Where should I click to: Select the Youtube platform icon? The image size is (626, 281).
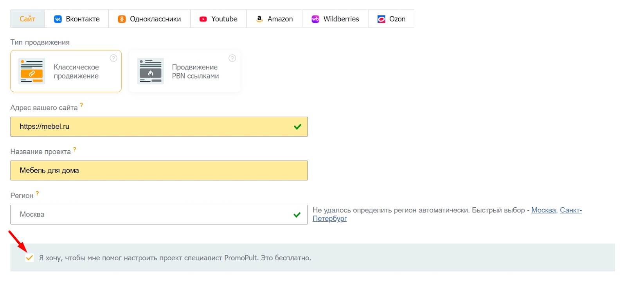pyautogui.click(x=203, y=18)
